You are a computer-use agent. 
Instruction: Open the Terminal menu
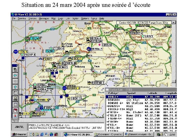point(22,19)
